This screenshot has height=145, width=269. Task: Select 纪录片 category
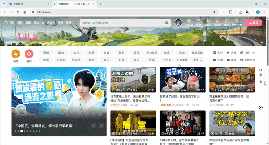pyautogui.click(x=76, y=60)
